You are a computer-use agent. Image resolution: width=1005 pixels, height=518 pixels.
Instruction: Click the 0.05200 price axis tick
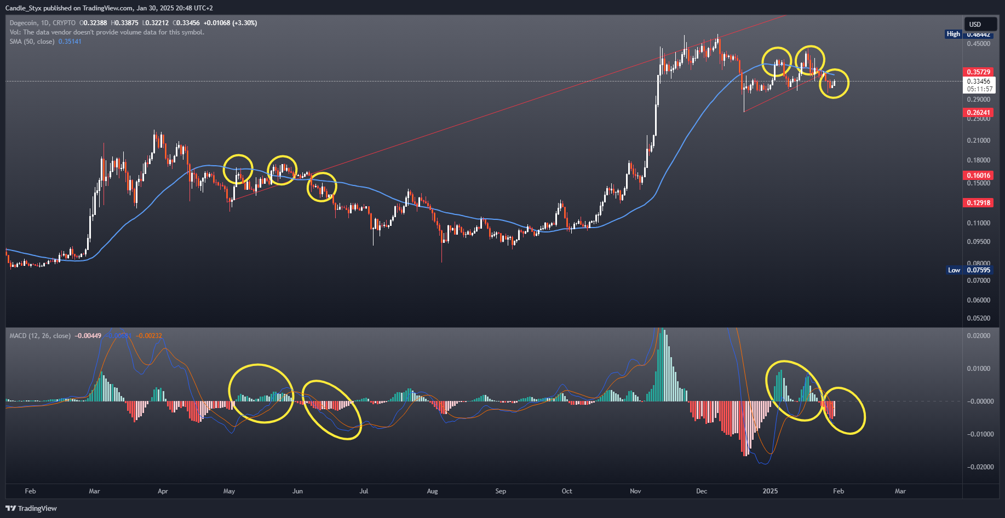pyautogui.click(x=978, y=318)
